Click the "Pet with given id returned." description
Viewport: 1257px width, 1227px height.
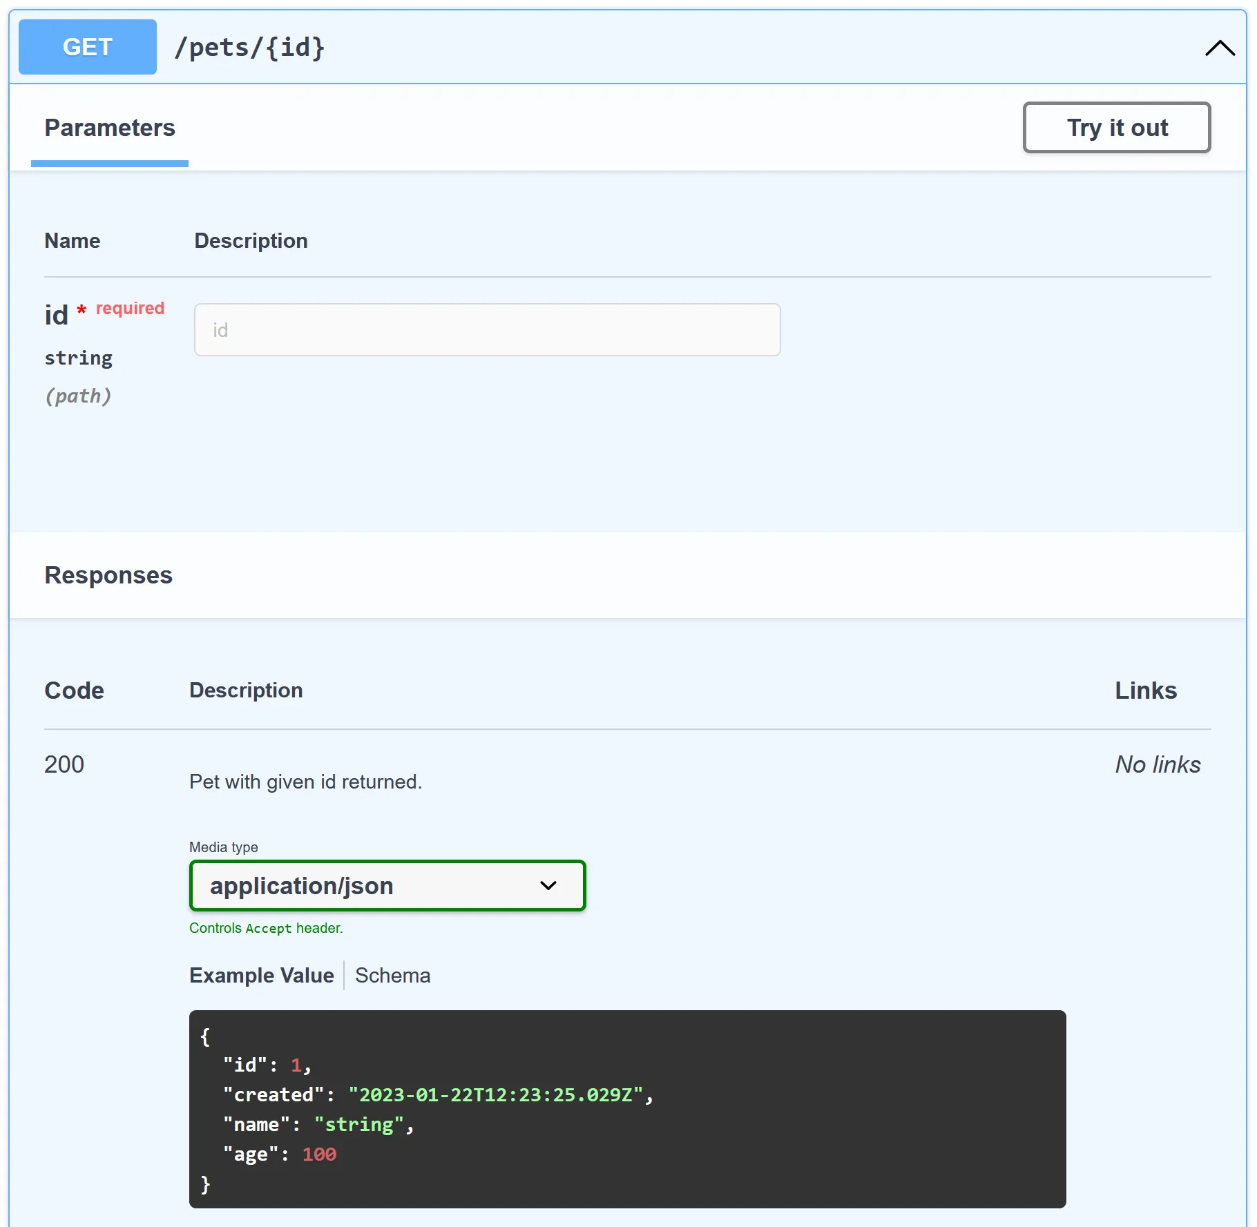305,782
